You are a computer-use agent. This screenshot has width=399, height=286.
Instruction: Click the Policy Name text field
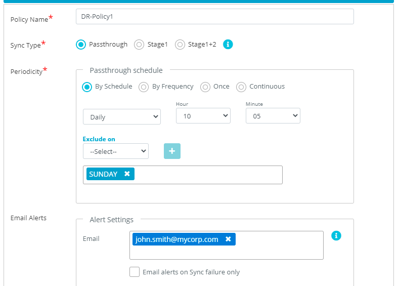coord(214,17)
